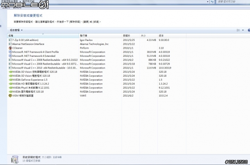The height and width of the screenshot is (165, 250).
Task: Click the Visual C++ 2008 9.0.30729 icon
Action: pyautogui.click(x=10, y=64)
